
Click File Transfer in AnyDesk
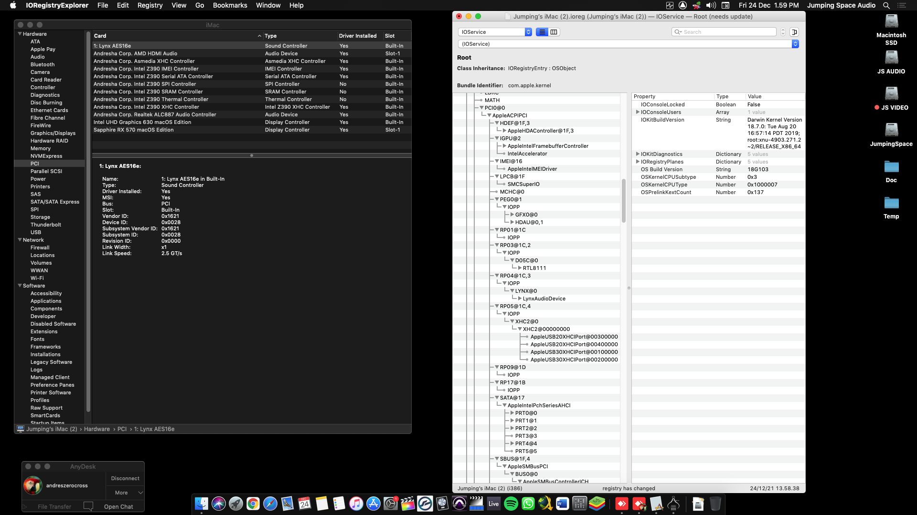(x=54, y=506)
